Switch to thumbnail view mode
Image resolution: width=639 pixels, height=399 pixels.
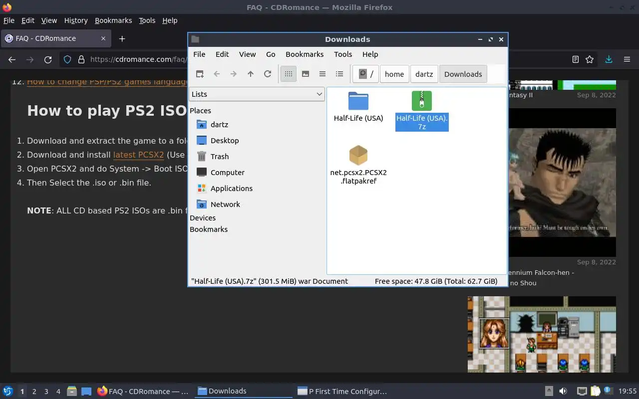pos(306,74)
